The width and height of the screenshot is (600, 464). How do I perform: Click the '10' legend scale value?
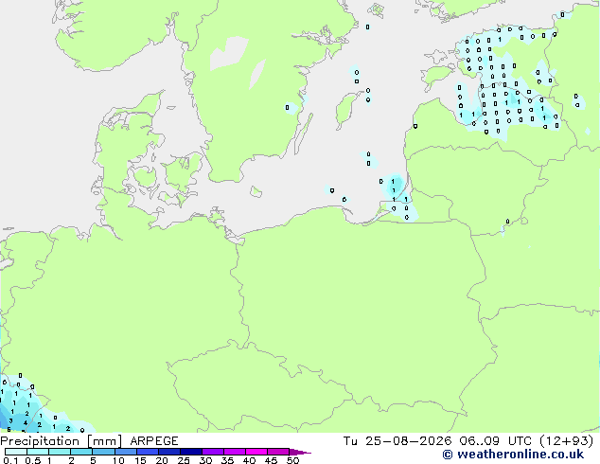click(118, 460)
